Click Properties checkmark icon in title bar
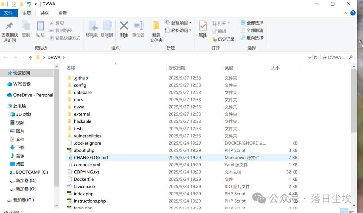The width and height of the screenshot is (363, 213). 14,4
